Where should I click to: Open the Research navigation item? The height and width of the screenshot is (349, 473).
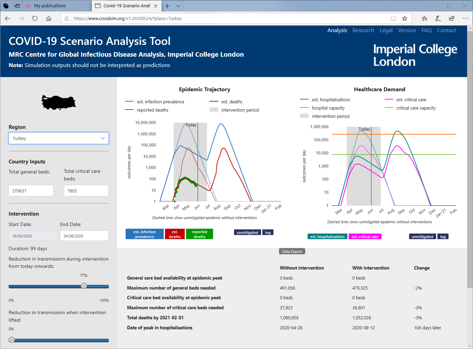pos(363,30)
